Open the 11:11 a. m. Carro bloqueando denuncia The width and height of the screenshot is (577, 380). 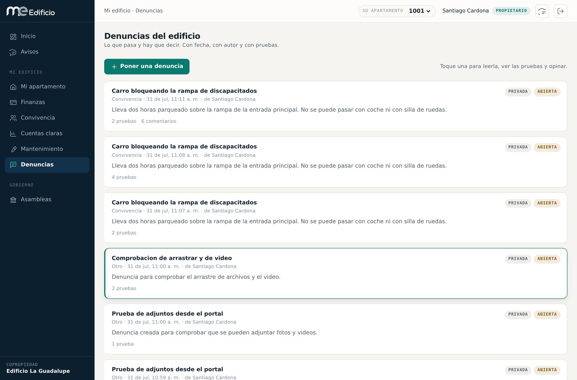(335, 106)
